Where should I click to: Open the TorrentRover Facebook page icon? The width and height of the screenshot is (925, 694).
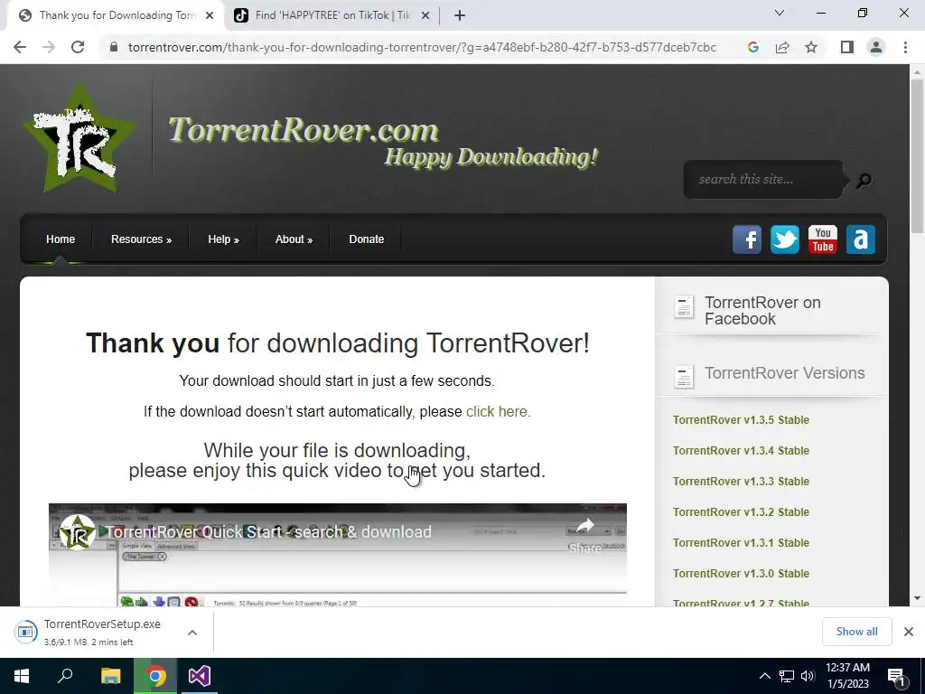tap(747, 239)
